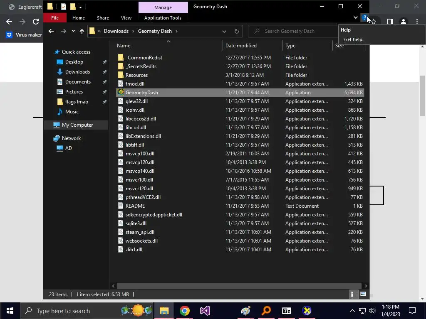This screenshot has height=319, width=426.
Task: Sort files by Name column
Action: pyautogui.click(x=124, y=46)
